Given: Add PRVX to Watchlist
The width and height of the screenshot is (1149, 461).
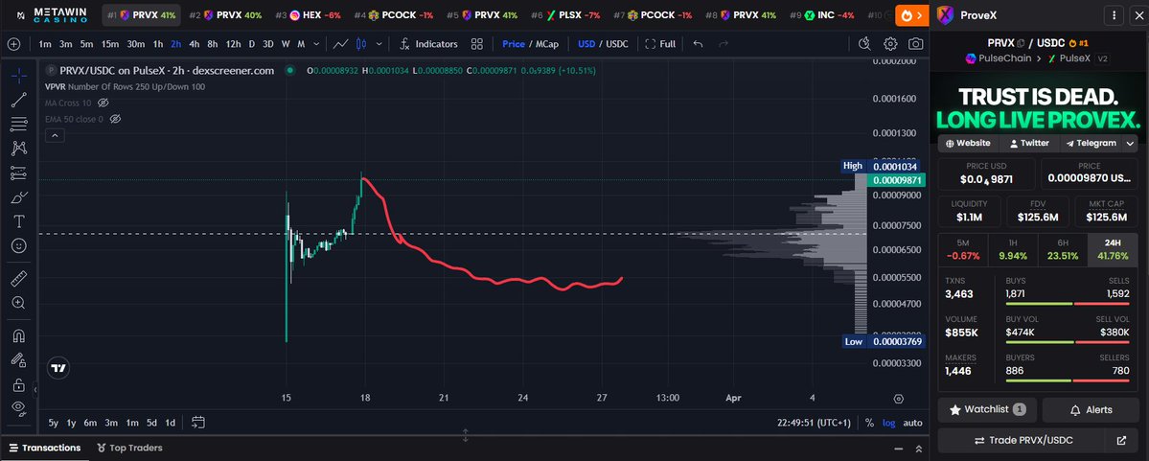Looking at the screenshot, I should coord(987,409).
